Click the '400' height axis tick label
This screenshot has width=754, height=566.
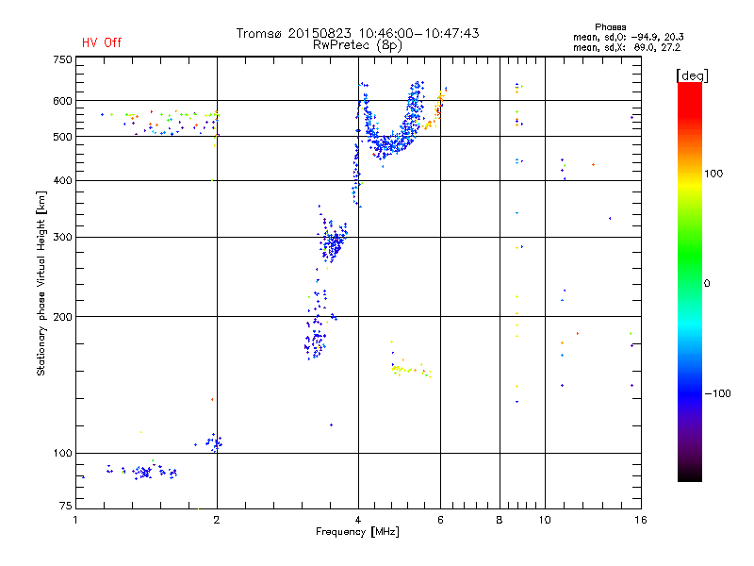click(x=62, y=181)
